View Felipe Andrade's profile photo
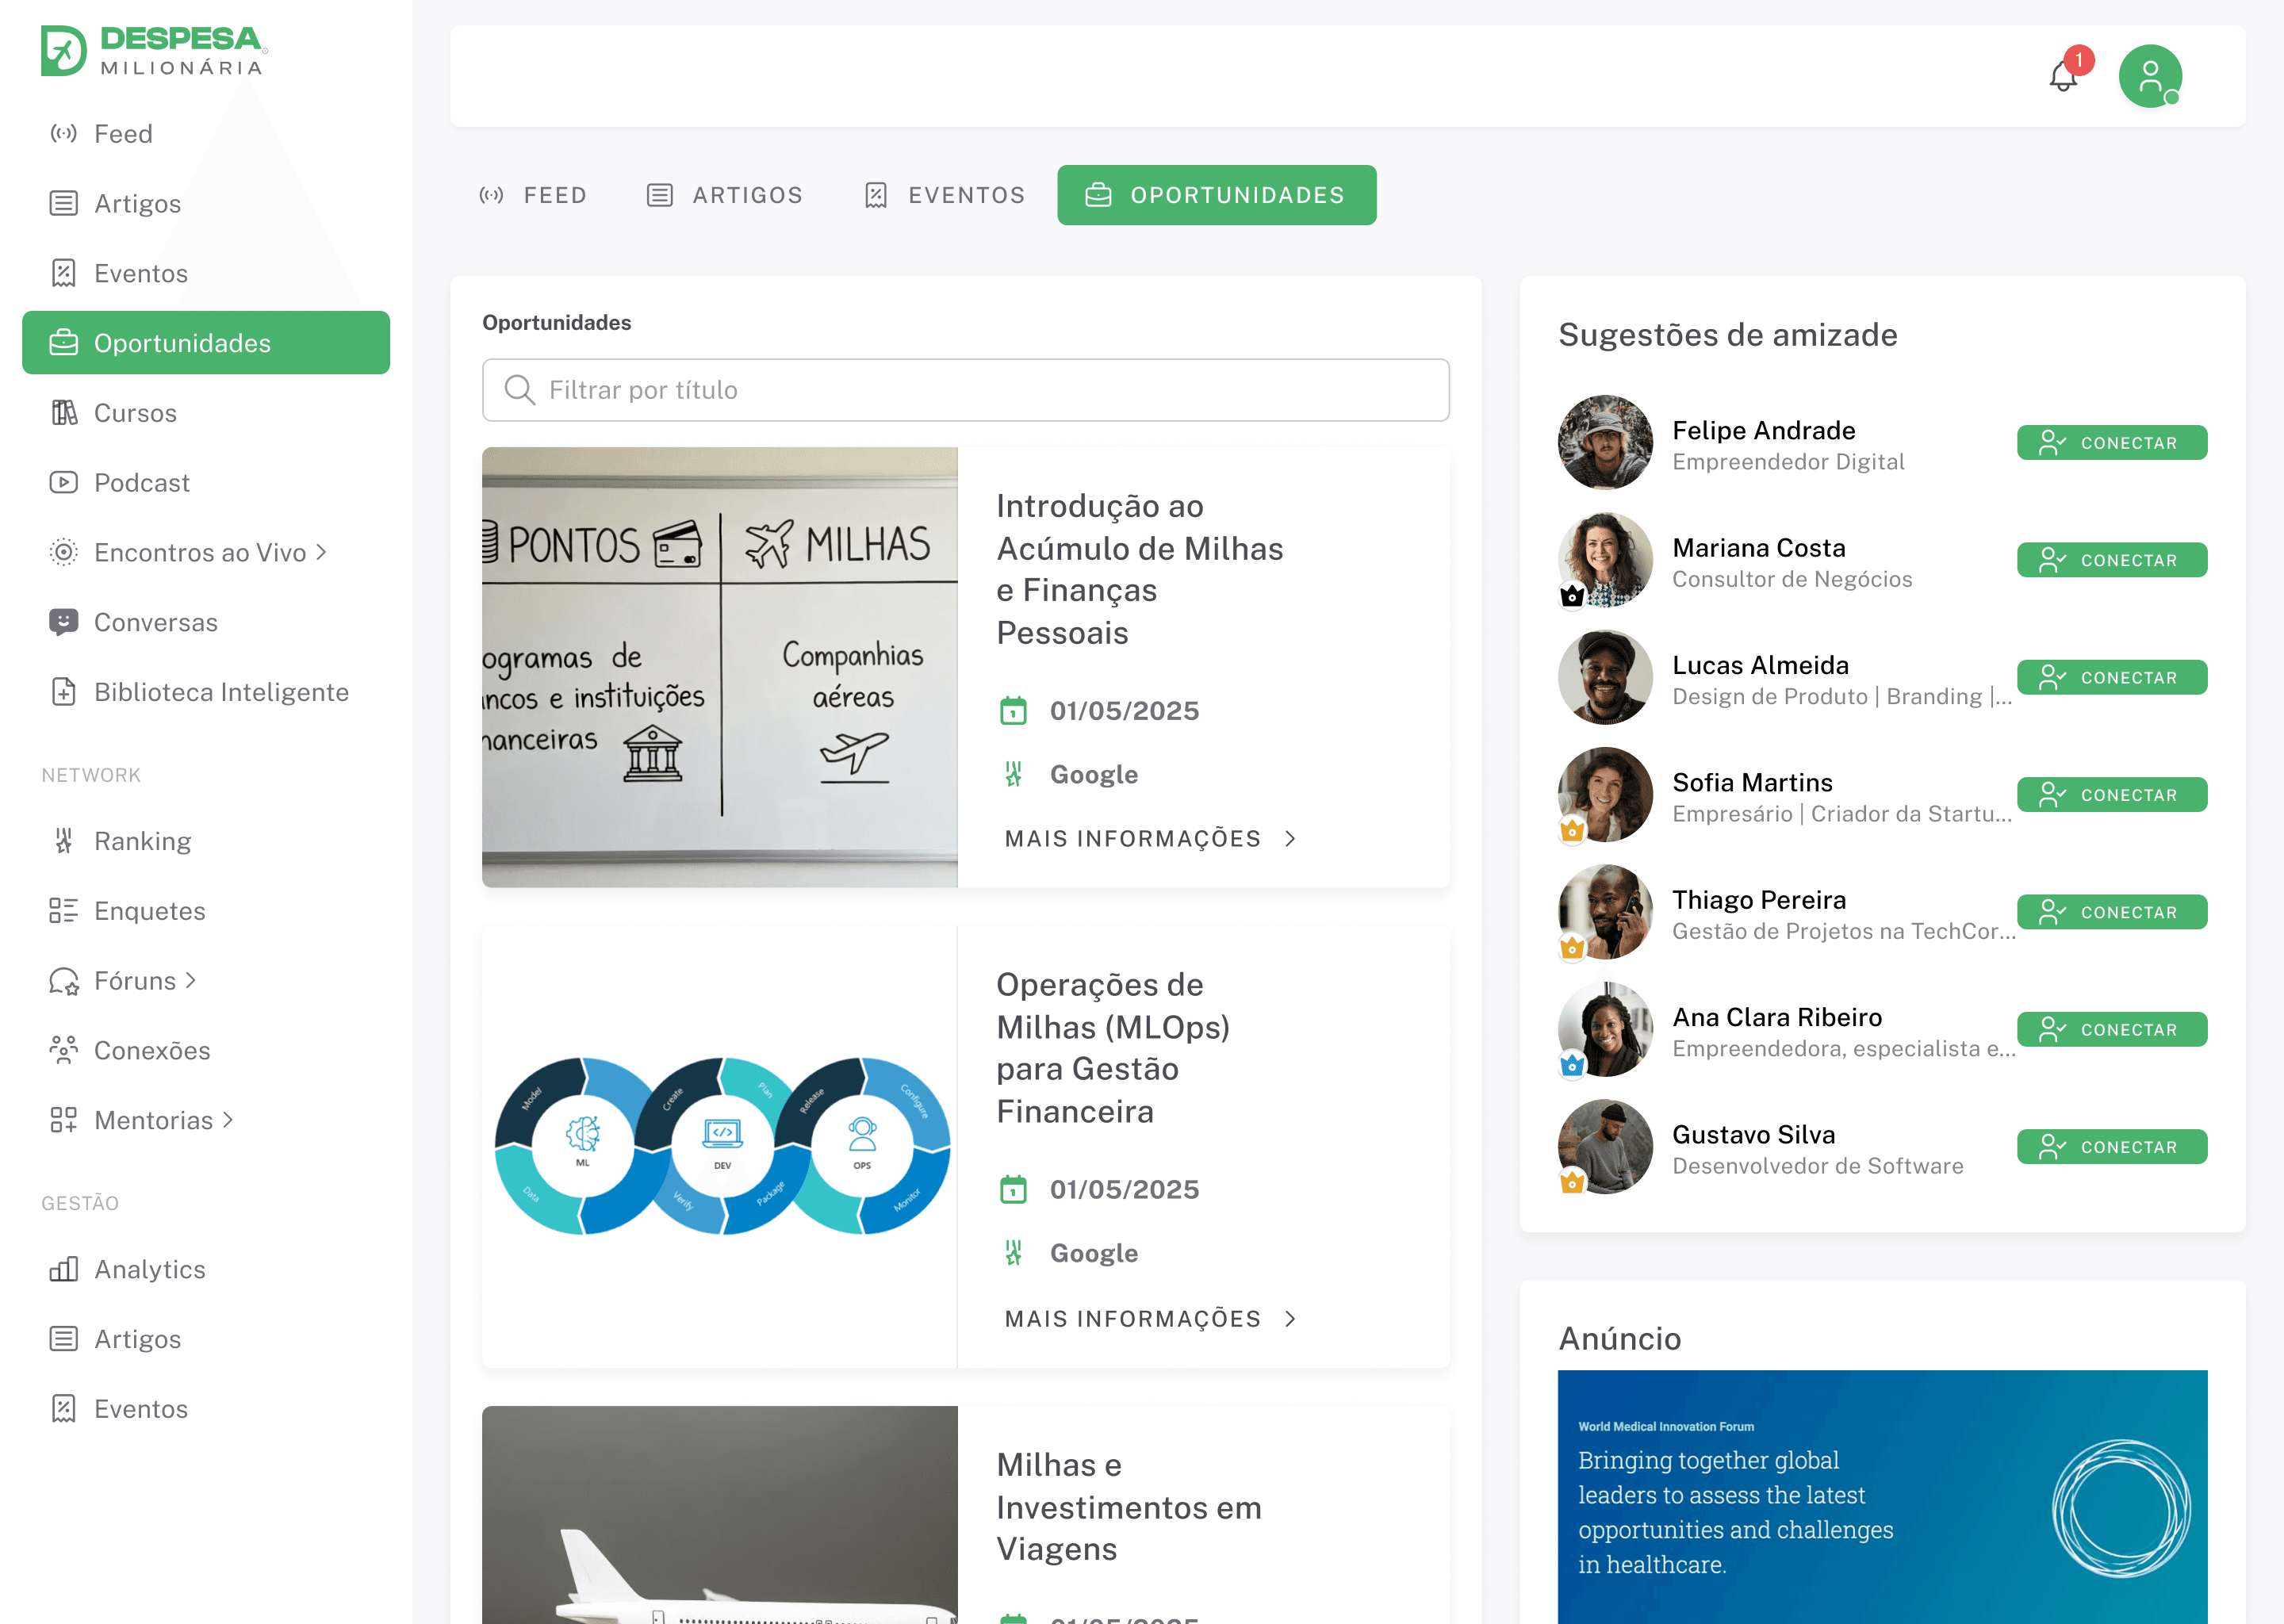This screenshot has height=1624, width=2284. [1604, 442]
